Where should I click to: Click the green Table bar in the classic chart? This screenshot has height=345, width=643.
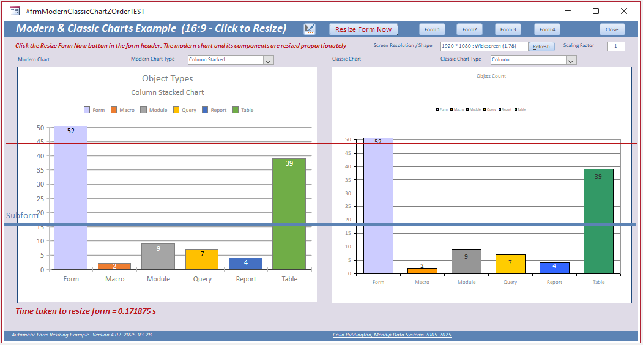click(x=598, y=221)
